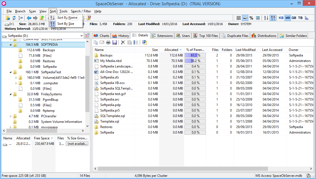Go forward with the gray right arrow

coord(35,18)
